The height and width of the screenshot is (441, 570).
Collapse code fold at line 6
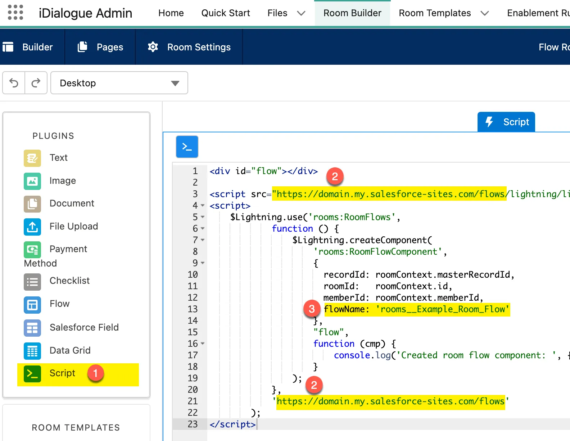coord(203,229)
